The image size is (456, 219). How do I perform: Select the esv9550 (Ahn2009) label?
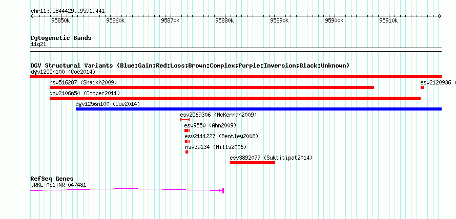[x=210, y=125]
